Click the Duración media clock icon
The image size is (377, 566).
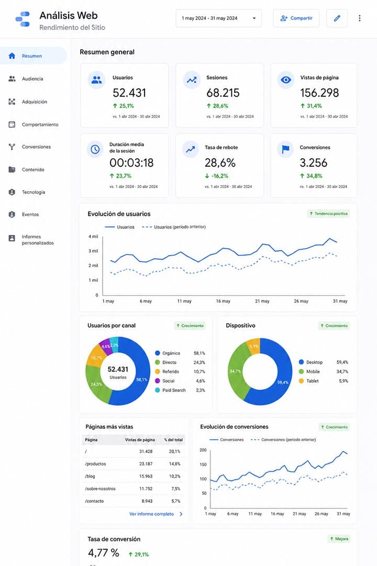(x=95, y=149)
